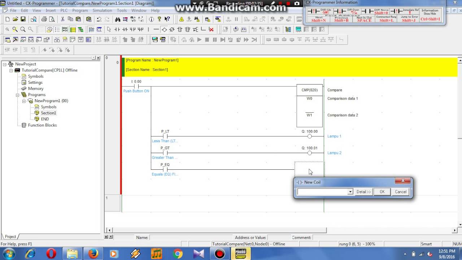
Task: Print the ladder program using printer icon
Action: pyautogui.click(x=44, y=19)
